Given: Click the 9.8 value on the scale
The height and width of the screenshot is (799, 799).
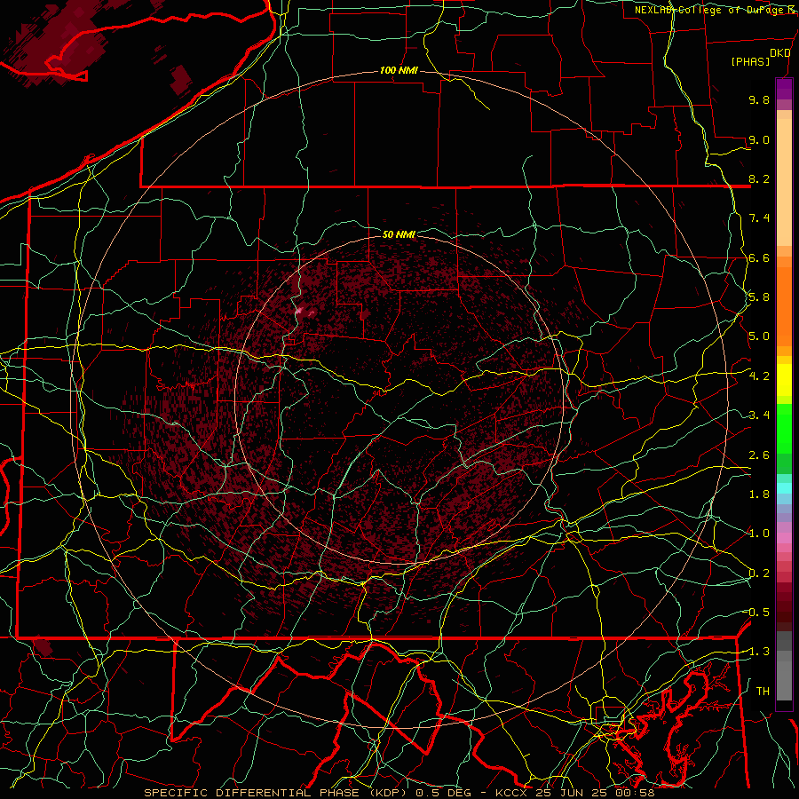Looking at the screenshot, I should pyautogui.click(x=759, y=99).
